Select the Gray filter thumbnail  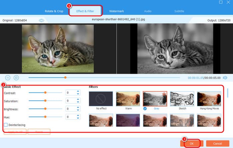tap(155, 99)
